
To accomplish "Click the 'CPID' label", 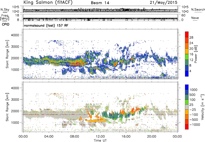I will [x=6, y=24].
